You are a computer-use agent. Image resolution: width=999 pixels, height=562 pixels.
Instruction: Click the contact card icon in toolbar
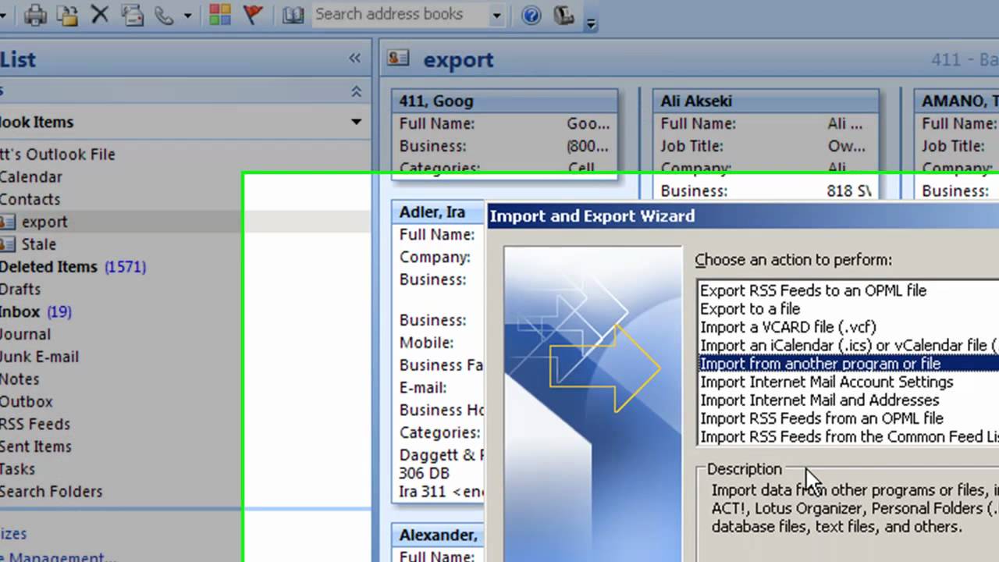coord(133,14)
